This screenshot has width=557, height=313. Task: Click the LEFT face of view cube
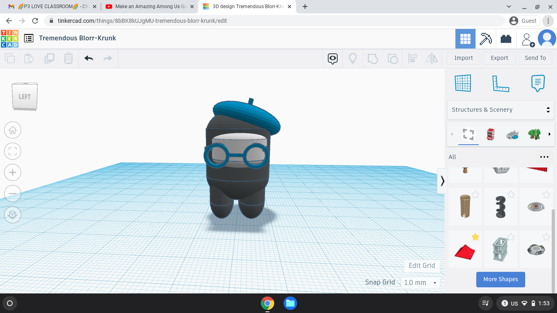click(x=24, y=97)
